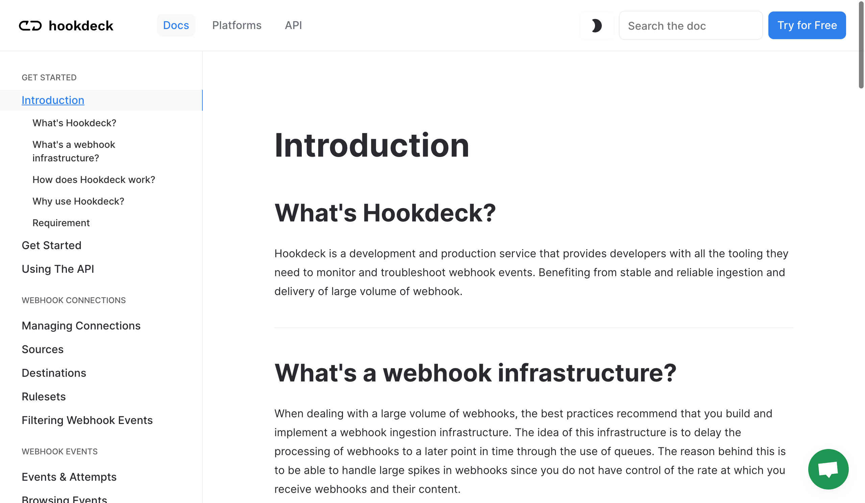The image size is (865, 503).
Task: Open Using The API page
Action: click(58, 269)
